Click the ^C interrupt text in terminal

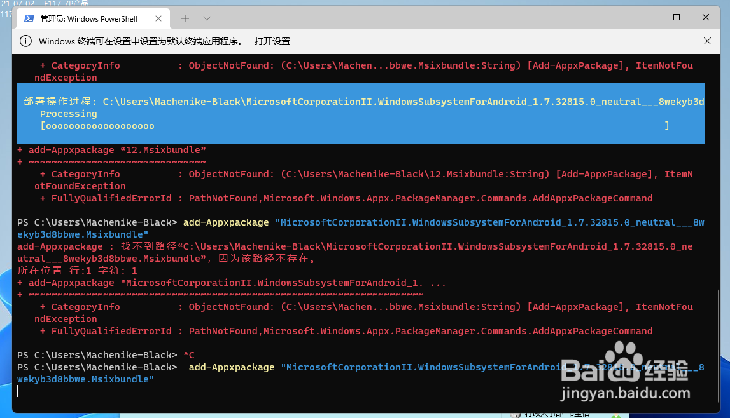click(x=188, y=354)
